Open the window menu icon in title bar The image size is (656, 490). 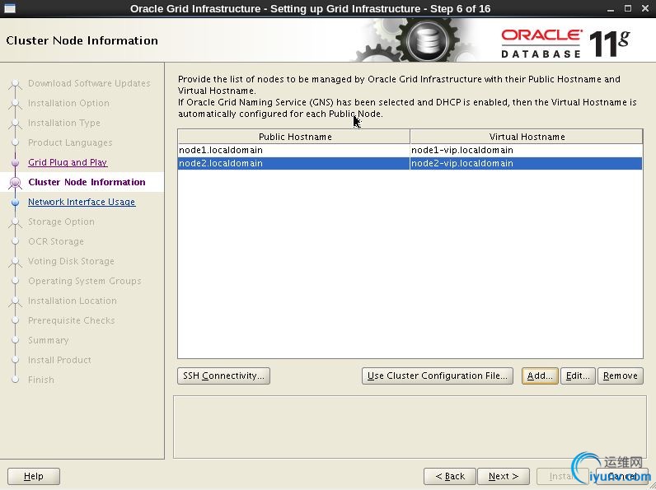pyautogui.click(x=10, y=8)
